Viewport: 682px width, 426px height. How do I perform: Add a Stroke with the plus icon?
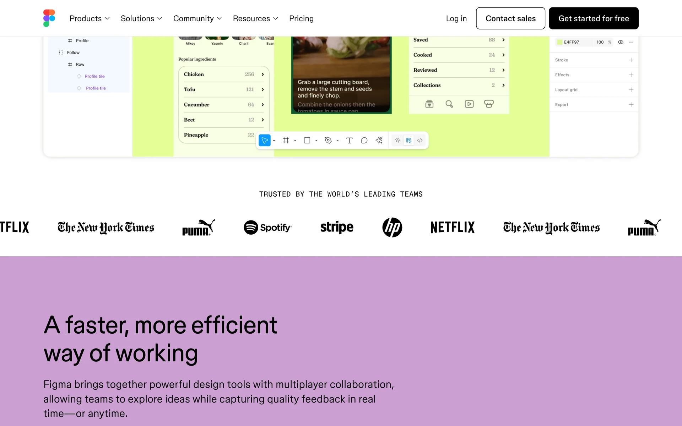click(x=631, y=60)
